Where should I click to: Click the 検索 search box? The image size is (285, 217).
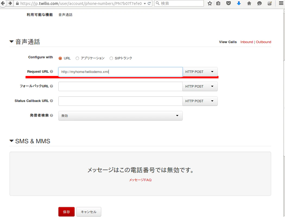pyautogui.click(x=179, y=3)
